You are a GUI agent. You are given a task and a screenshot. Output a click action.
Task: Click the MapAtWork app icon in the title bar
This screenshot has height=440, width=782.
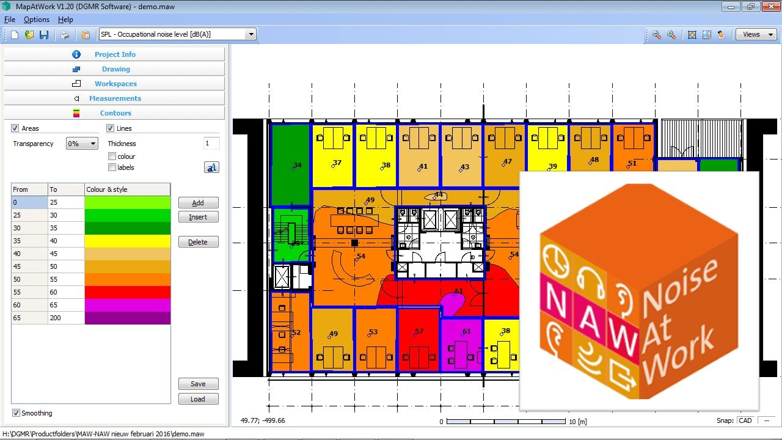click(7, 7)
